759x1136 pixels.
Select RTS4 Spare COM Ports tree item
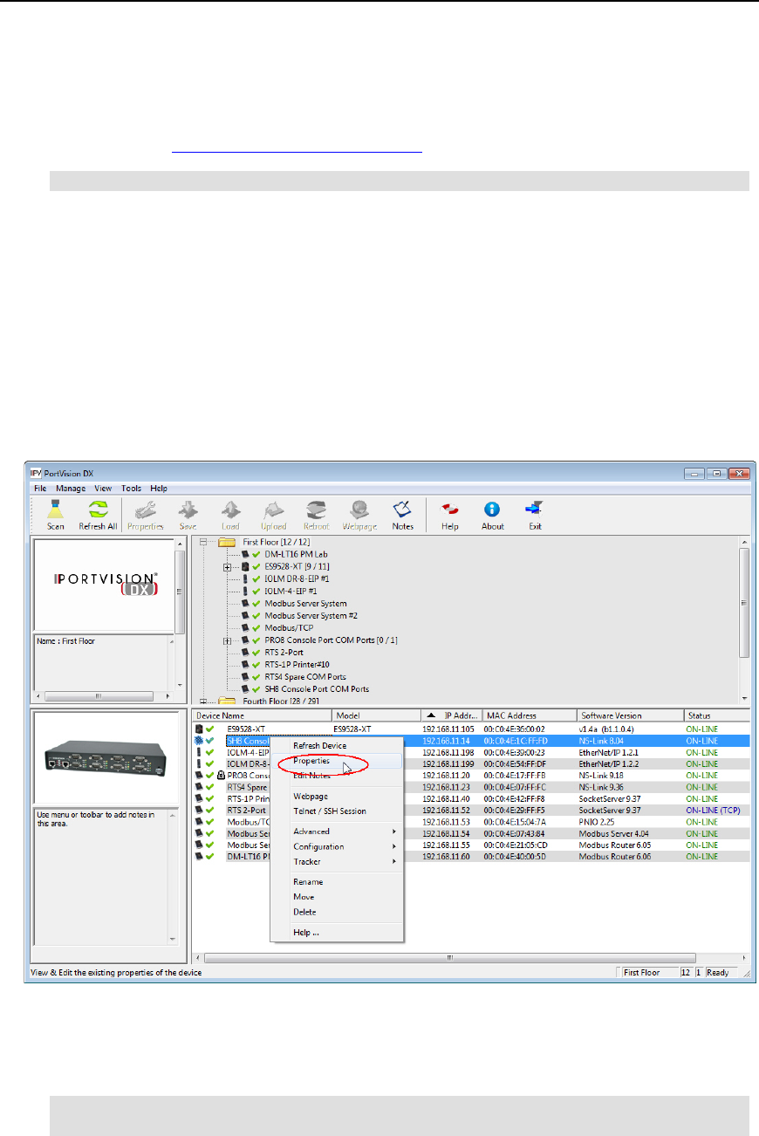click(305, 677)
